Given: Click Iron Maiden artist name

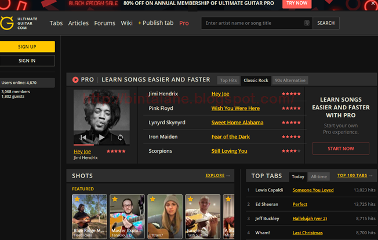Looking at the screenshot, I should point(163,136).
